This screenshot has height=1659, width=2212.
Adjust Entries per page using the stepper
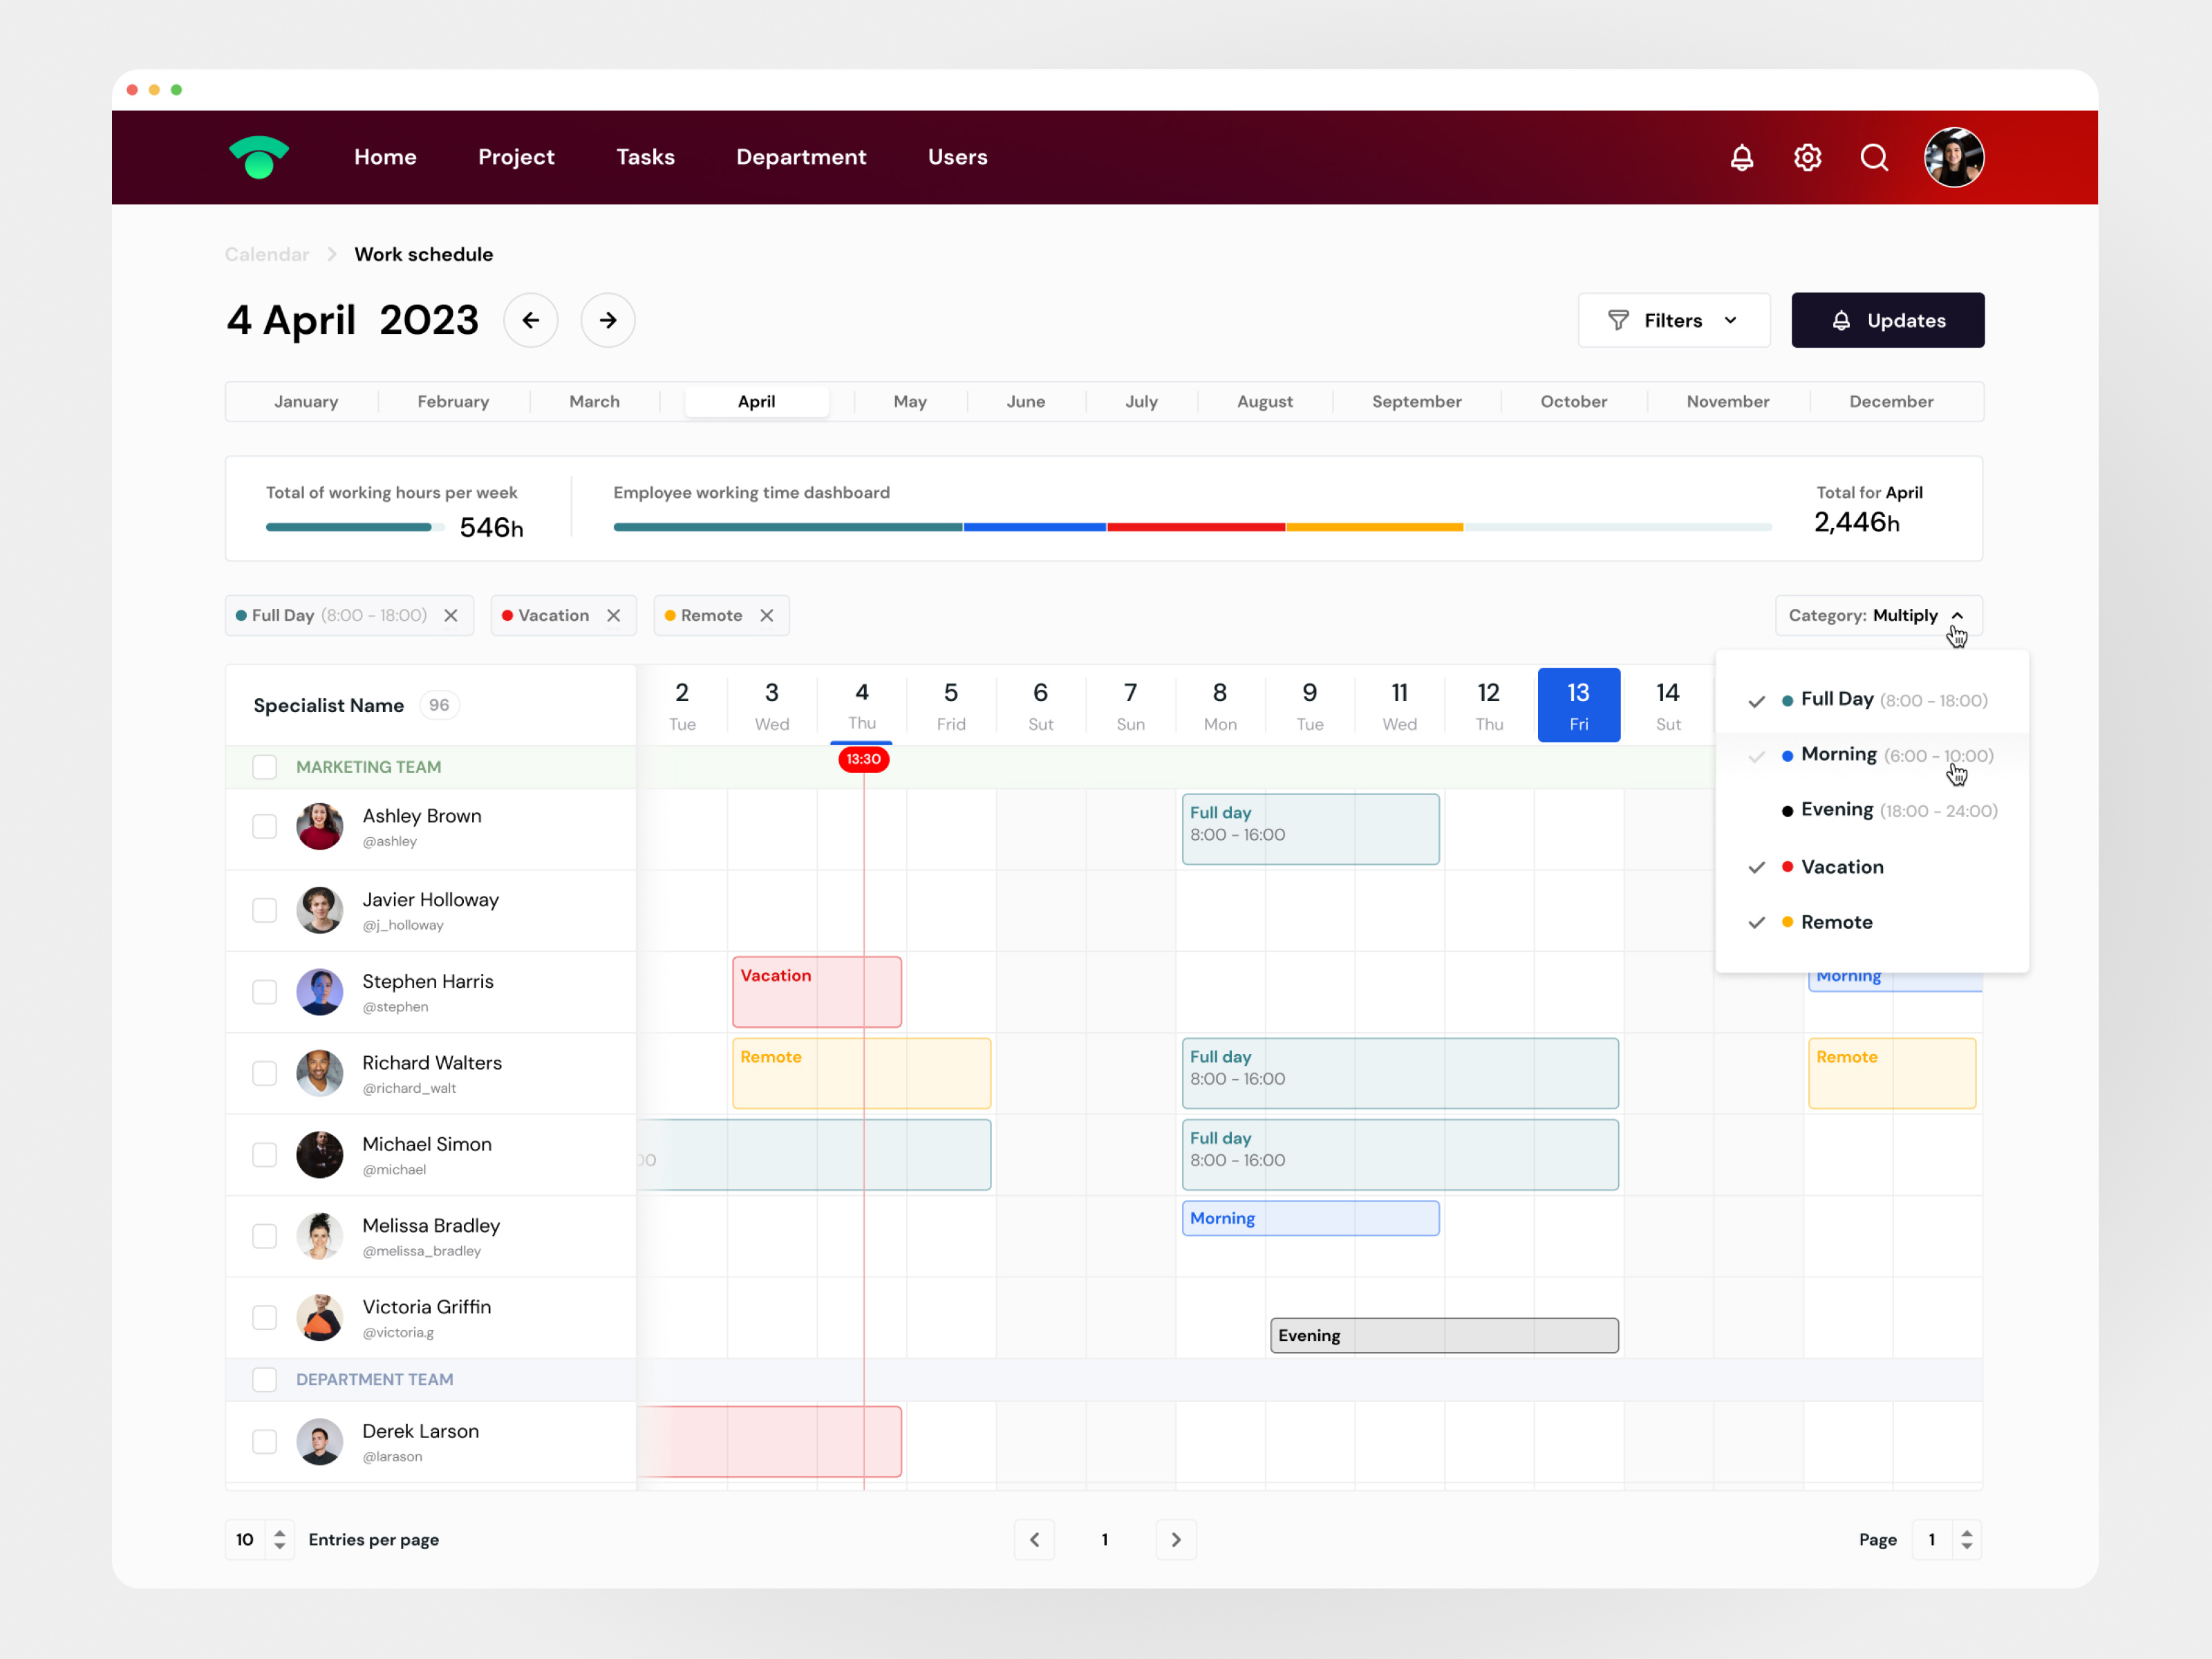(x=281, y=1540)
